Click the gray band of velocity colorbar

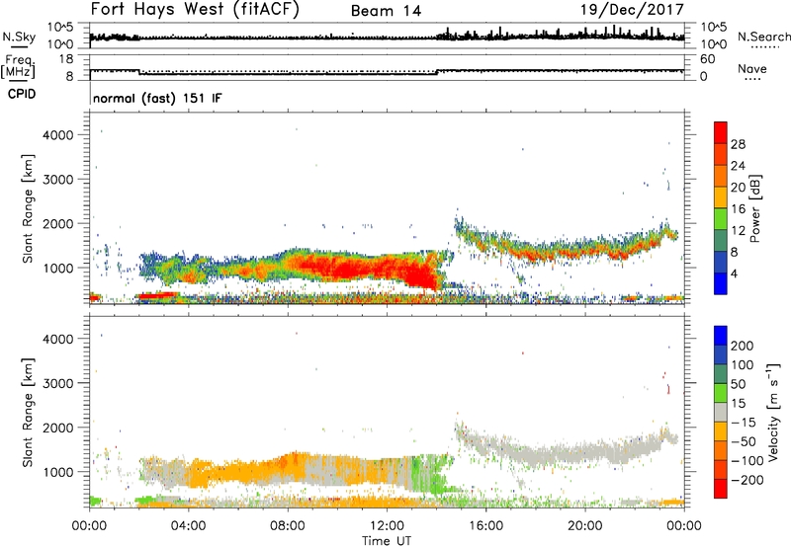721,412
